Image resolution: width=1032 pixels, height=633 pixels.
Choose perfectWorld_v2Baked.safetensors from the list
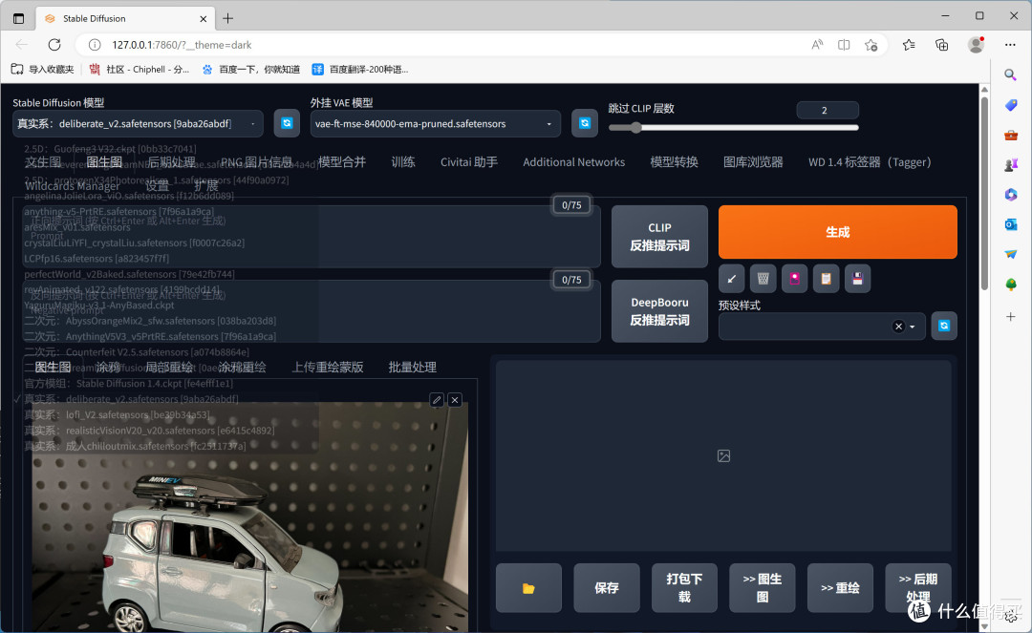coord(129,274)
